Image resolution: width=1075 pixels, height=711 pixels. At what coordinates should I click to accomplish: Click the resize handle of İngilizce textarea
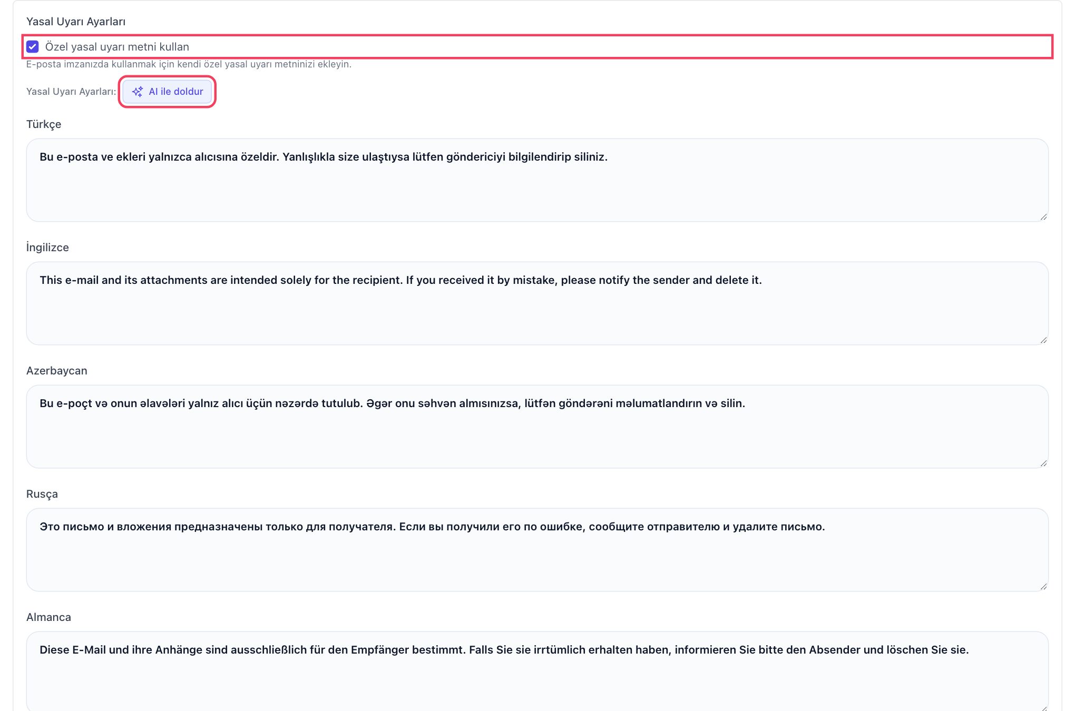coord(1043,340)
